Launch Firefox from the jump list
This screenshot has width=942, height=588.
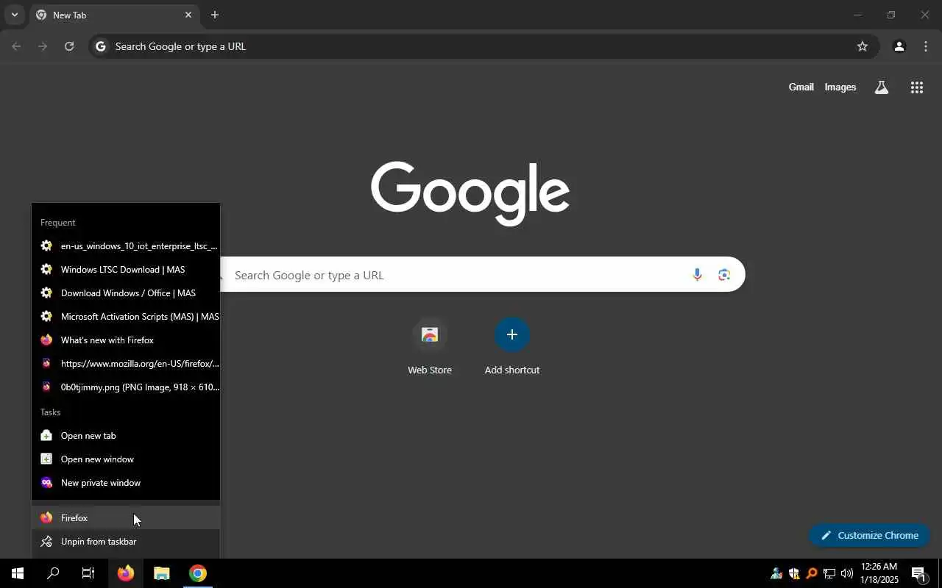(126, 518)
